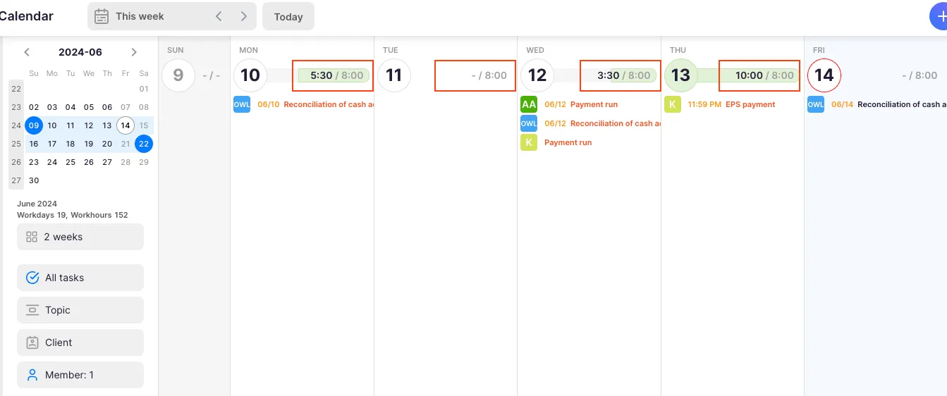Click Monday's 5:30 / 8:00 hours progress bar

(333, 75)
